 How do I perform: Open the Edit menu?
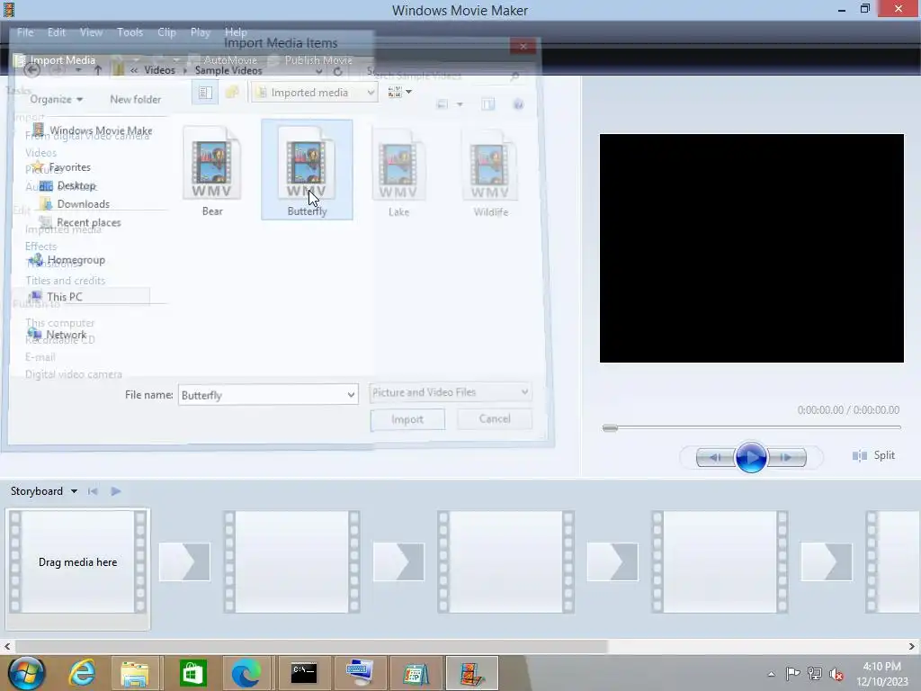[x=57, y=32]
